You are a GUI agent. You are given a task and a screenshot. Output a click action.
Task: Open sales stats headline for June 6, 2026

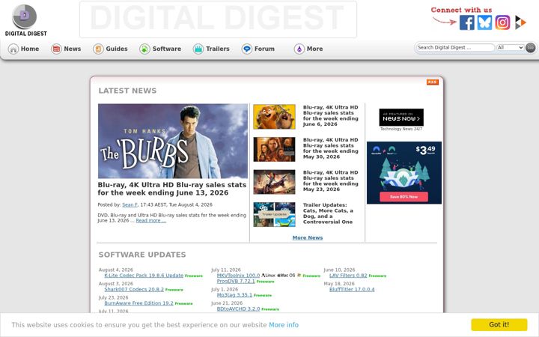coord(330,116)
